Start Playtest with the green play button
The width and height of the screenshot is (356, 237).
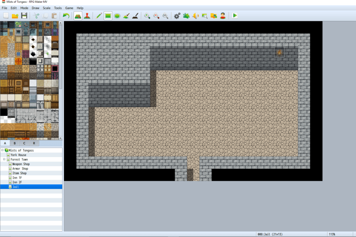[235, 16]
